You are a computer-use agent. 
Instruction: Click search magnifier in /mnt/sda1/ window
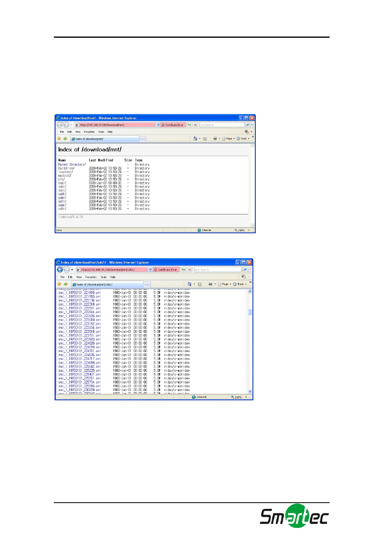point(245,269)
